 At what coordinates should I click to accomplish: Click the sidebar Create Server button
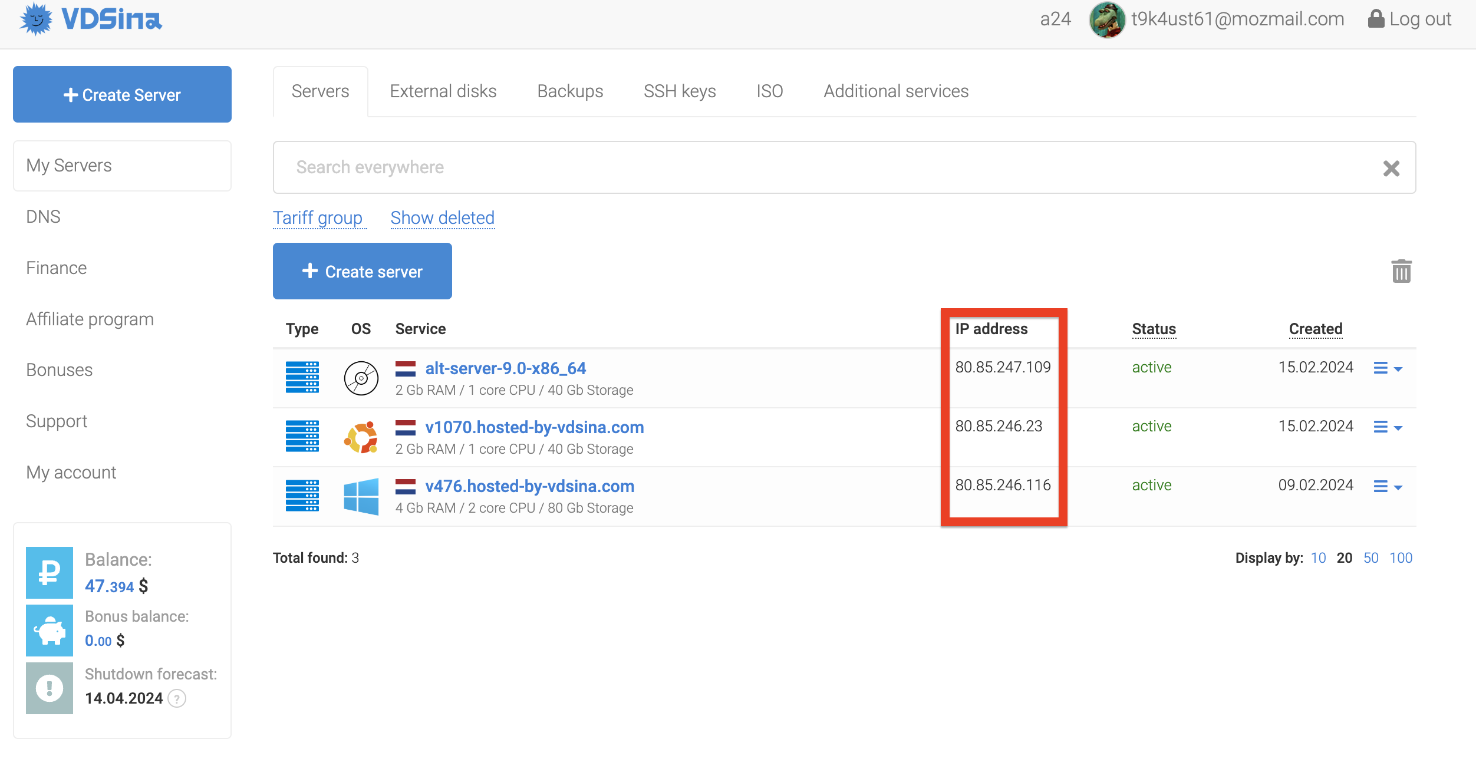(122, 94)
